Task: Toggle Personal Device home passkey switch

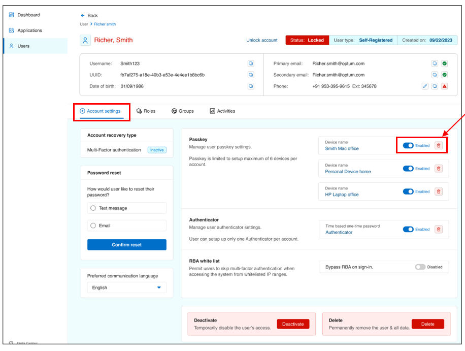Action: pos(408,169)
